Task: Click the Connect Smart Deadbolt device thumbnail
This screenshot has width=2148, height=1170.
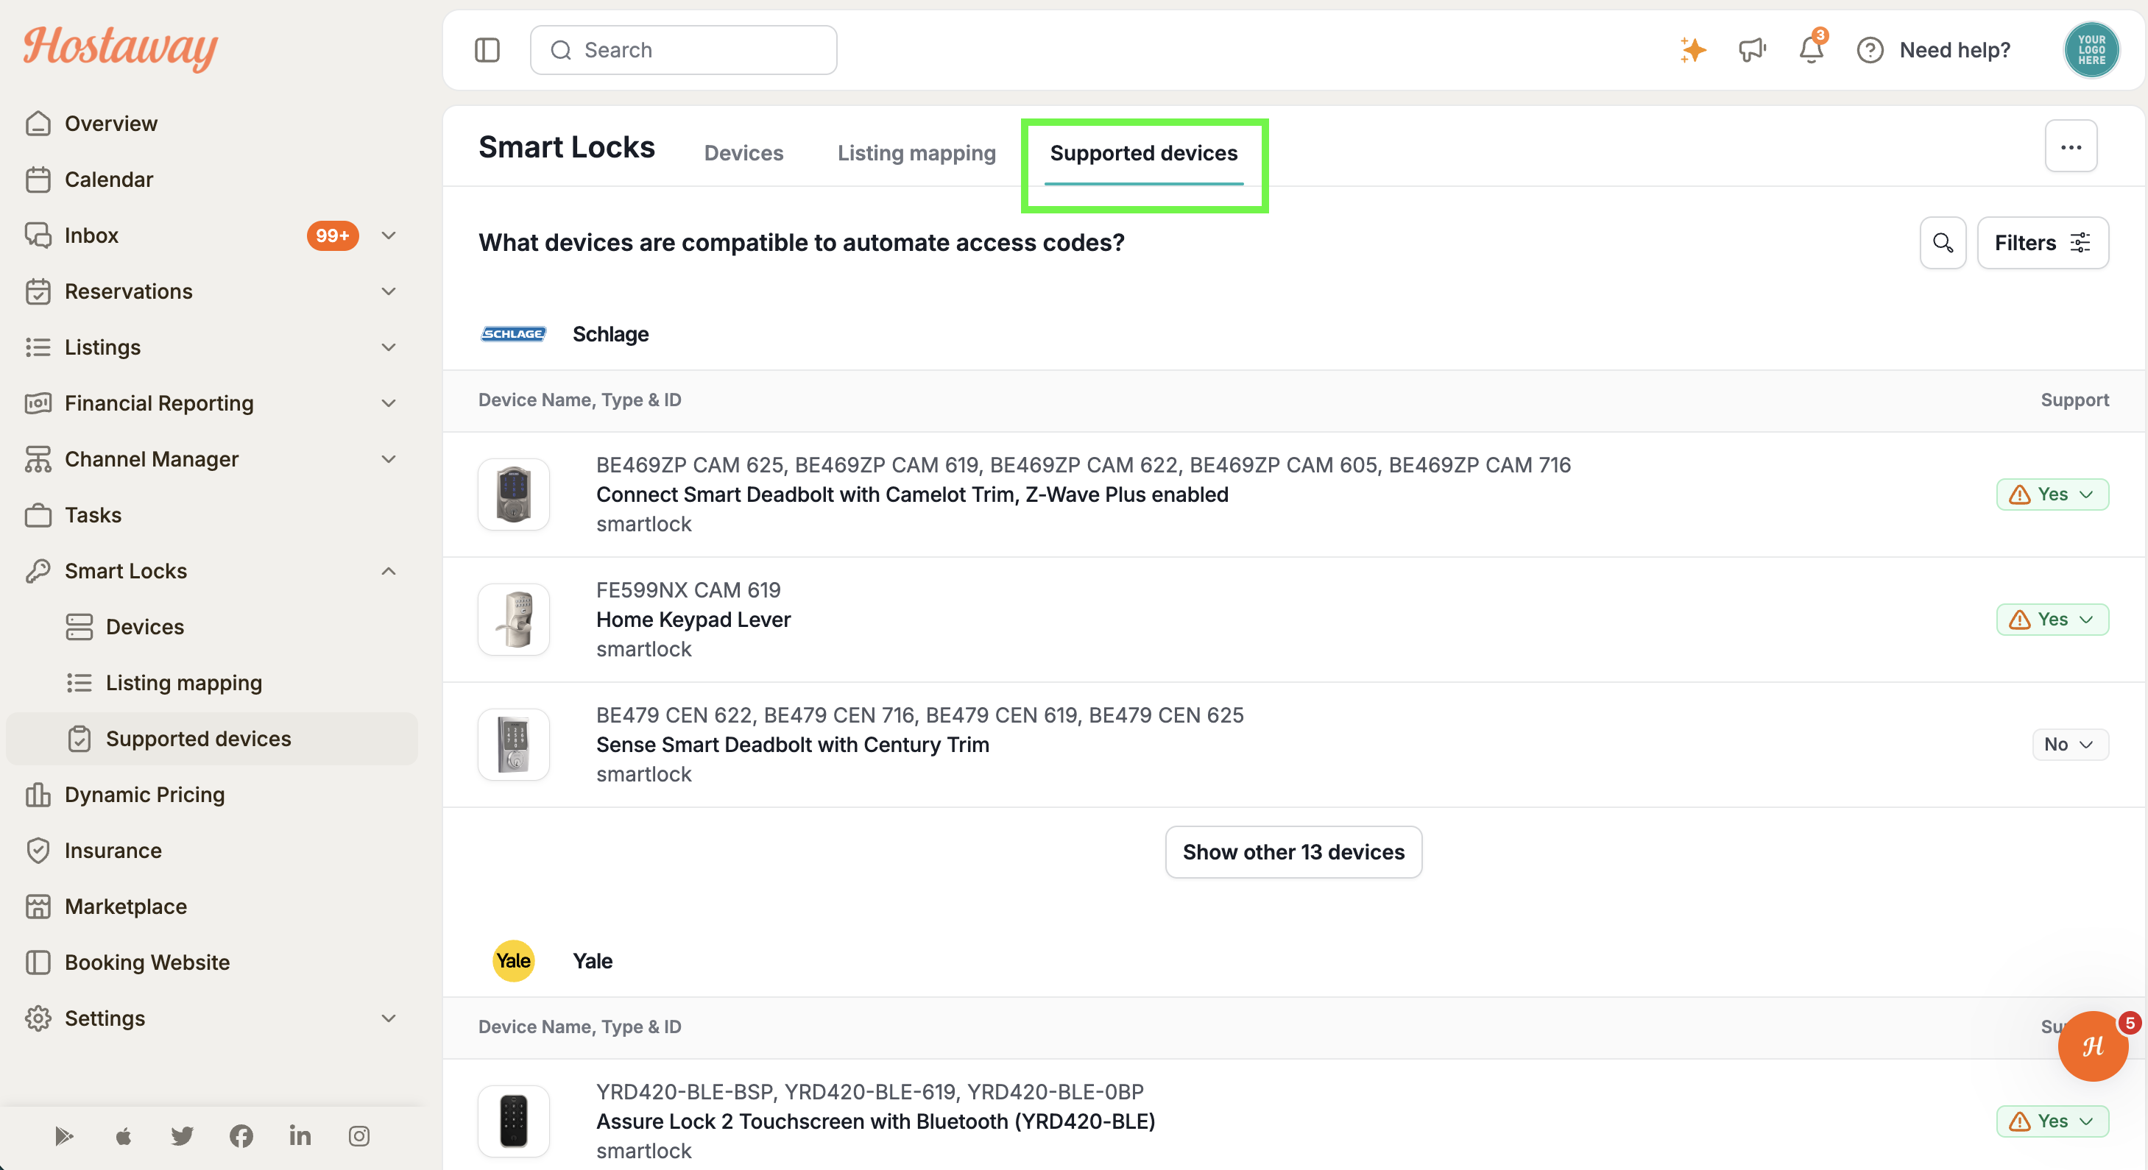Action: click(514, 494)
